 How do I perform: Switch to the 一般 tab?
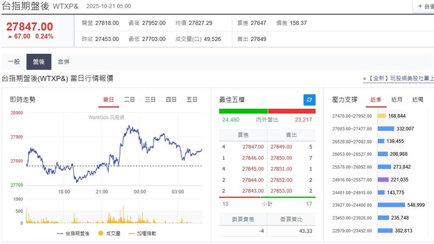14,61
